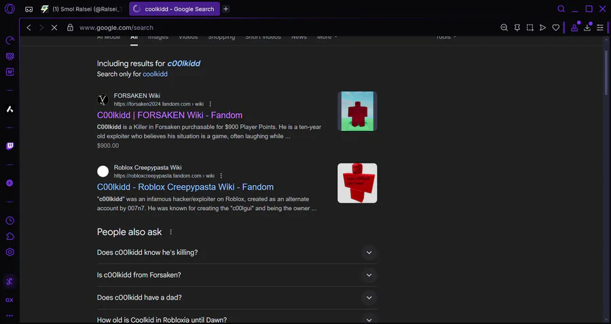Click the "People also ask" heading
Screen dimensions: 611x324
coord(130,232)
